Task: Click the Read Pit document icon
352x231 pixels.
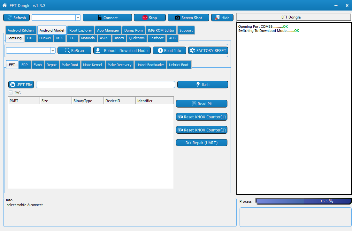Action: point(194,104)
